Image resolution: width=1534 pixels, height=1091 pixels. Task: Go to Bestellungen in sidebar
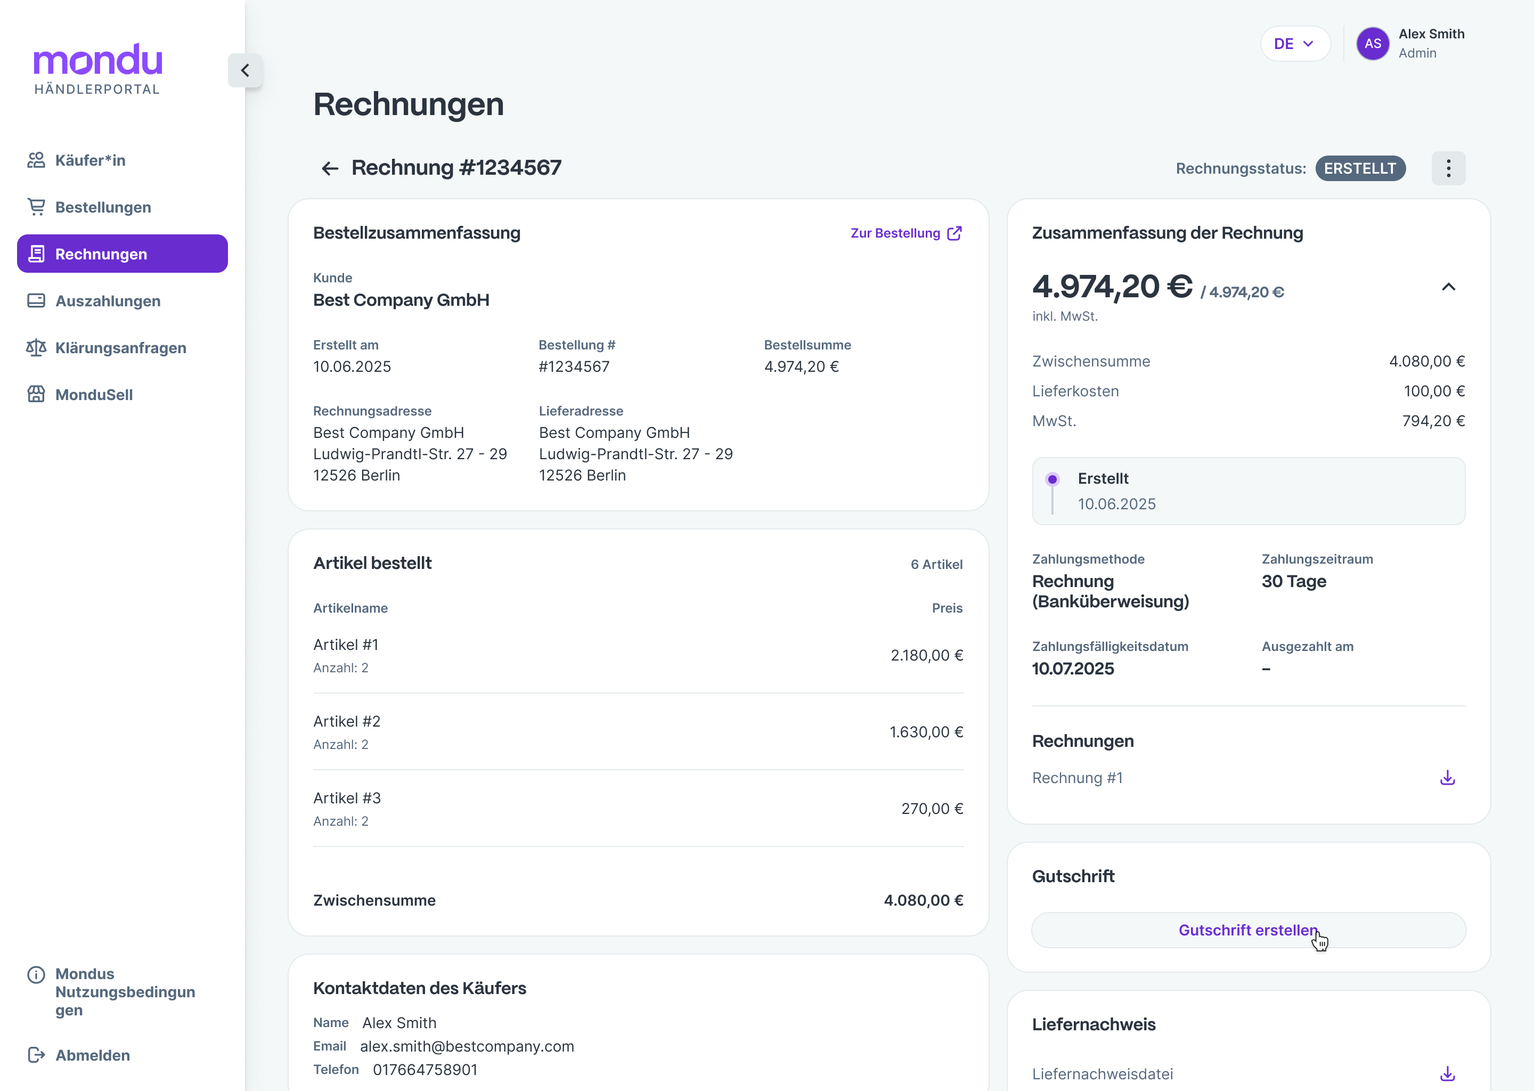[103, 208]
